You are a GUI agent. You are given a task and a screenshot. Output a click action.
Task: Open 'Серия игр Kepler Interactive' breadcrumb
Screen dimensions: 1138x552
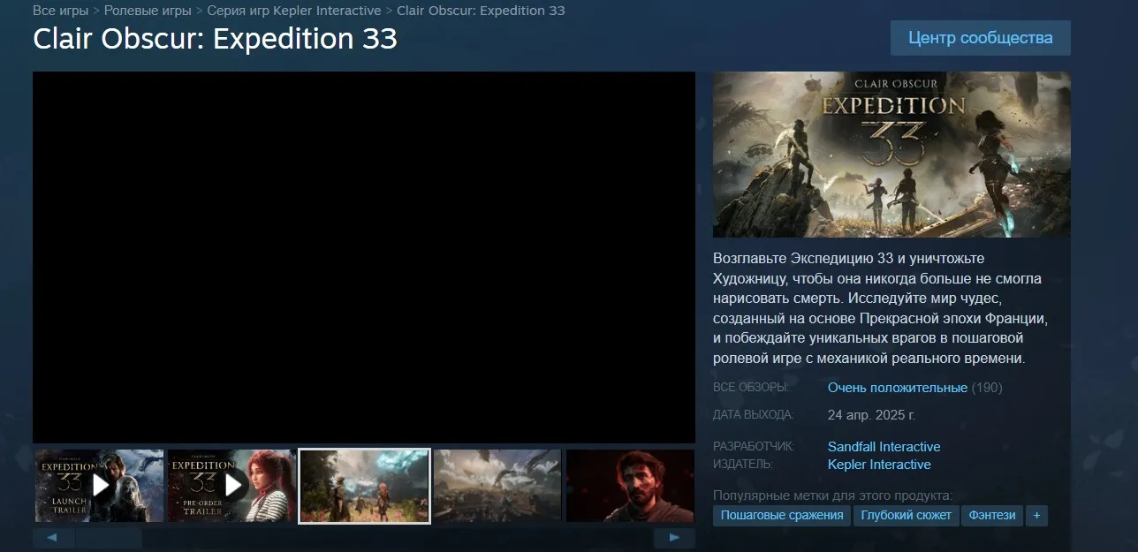coord(294,11)
